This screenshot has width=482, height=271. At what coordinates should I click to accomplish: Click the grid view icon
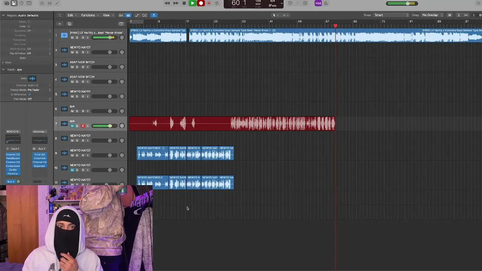tap(121, 15)
